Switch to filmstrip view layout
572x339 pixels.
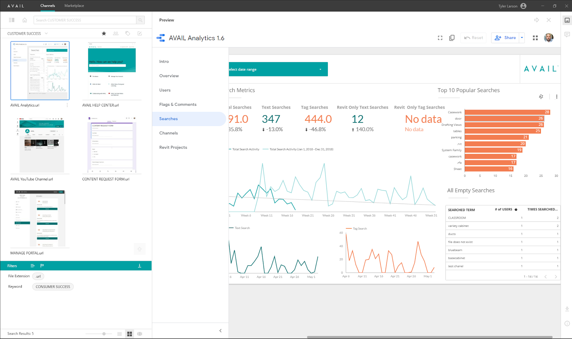pos(140,334)
